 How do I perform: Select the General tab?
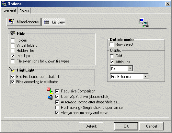[x=10, y=10]
